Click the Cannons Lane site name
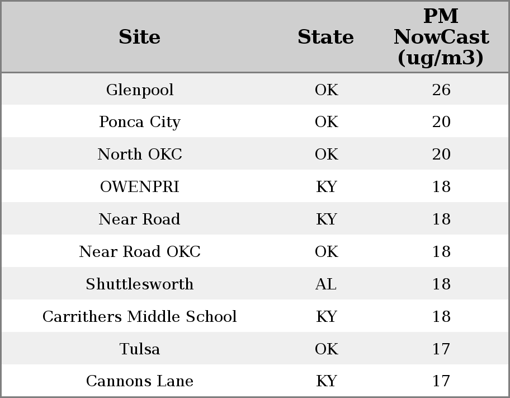510x398 pixels. coord(140,381)
